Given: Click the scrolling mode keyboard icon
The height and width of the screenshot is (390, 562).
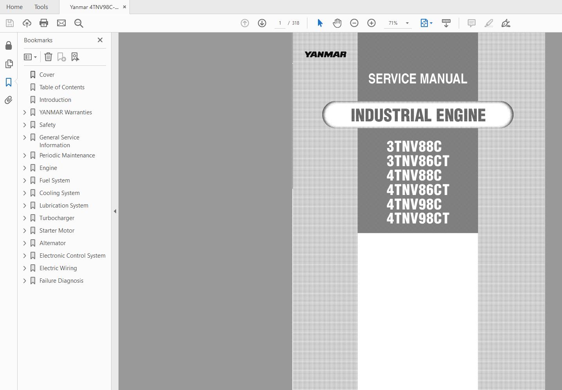Looking at the screenshot, I should click(446, 23).
